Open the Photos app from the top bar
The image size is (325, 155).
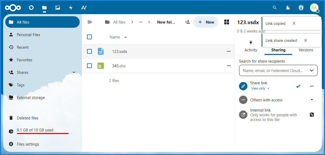click(x=58, y=8)
